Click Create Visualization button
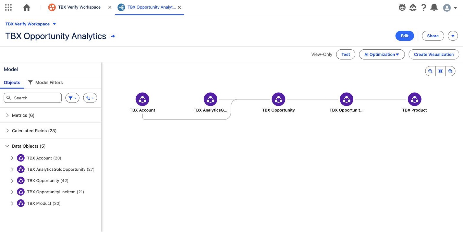The image size is (463, 232). 434,54
